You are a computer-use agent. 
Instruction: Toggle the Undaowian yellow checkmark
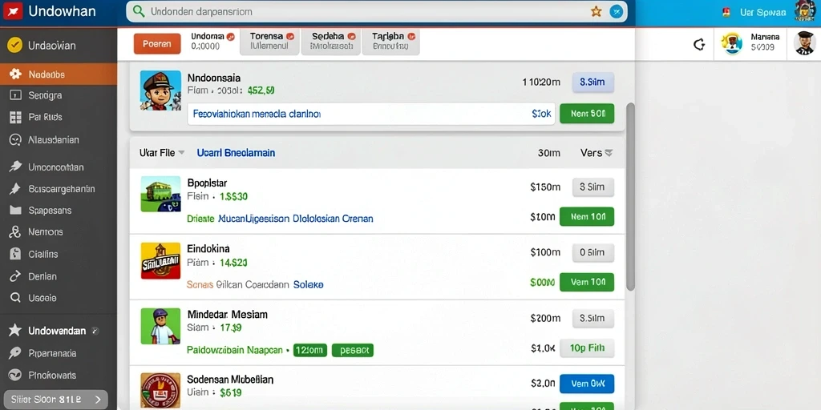click(14, 46)
